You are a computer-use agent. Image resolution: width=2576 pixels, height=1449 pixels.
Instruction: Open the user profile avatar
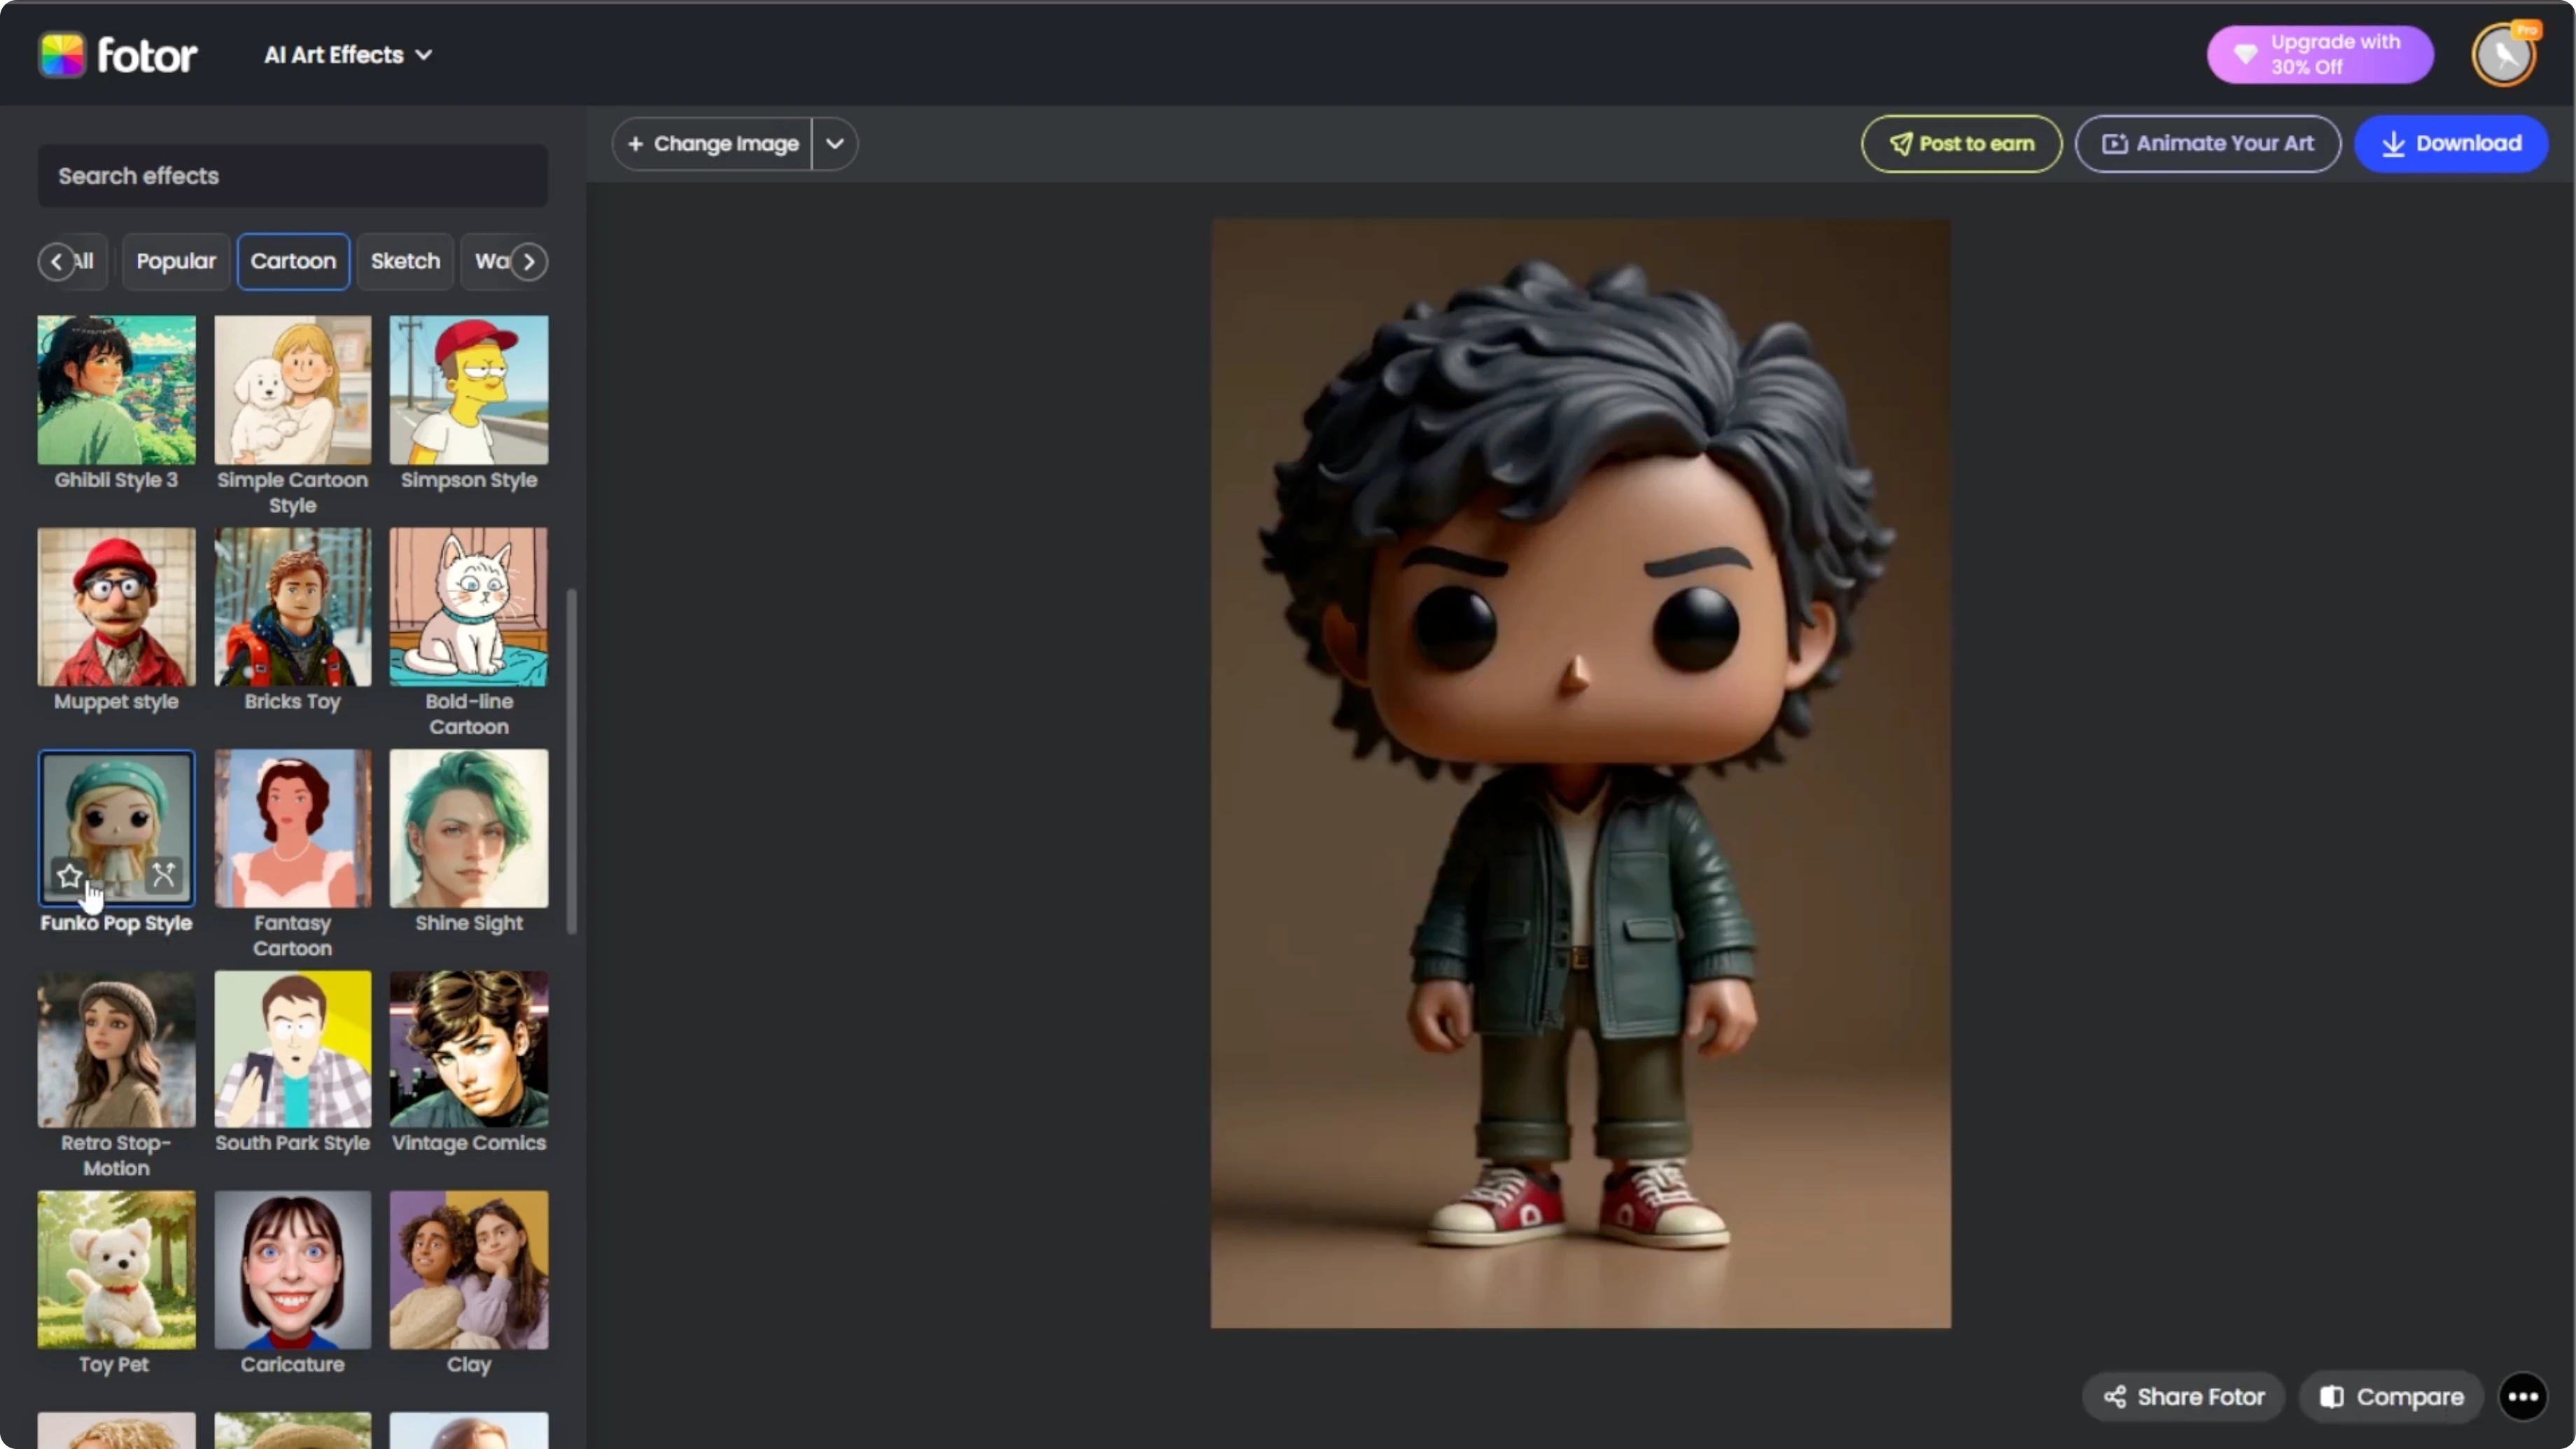(x=2504, y=54)
